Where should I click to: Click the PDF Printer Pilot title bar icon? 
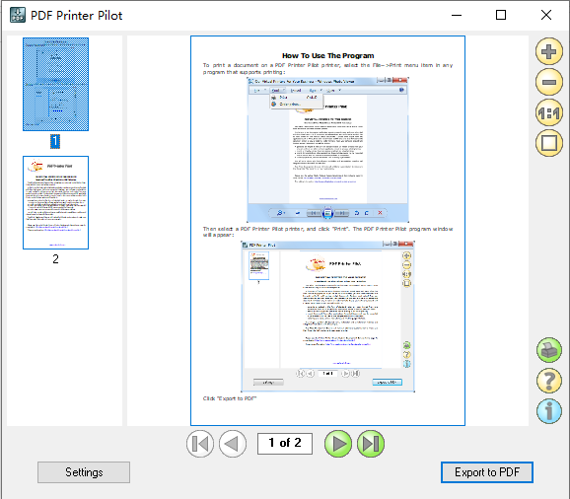(18, 15)
